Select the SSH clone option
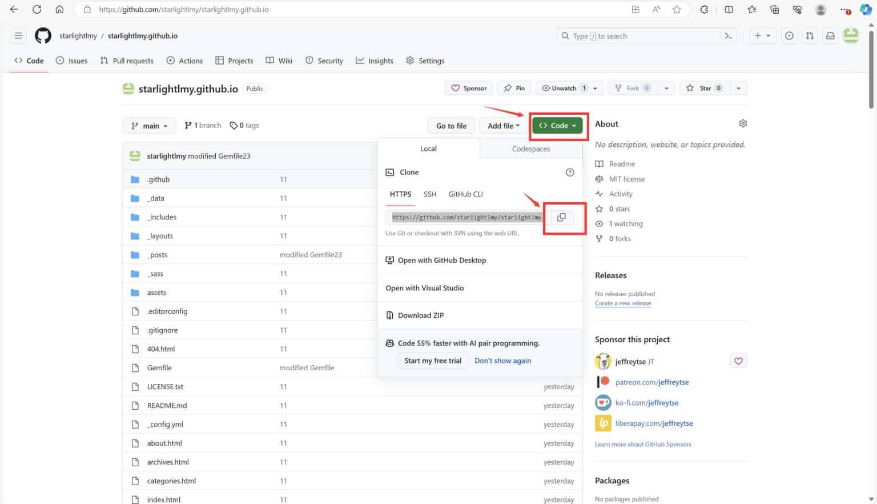Screen dimensions: 877x504 (430, 194)
